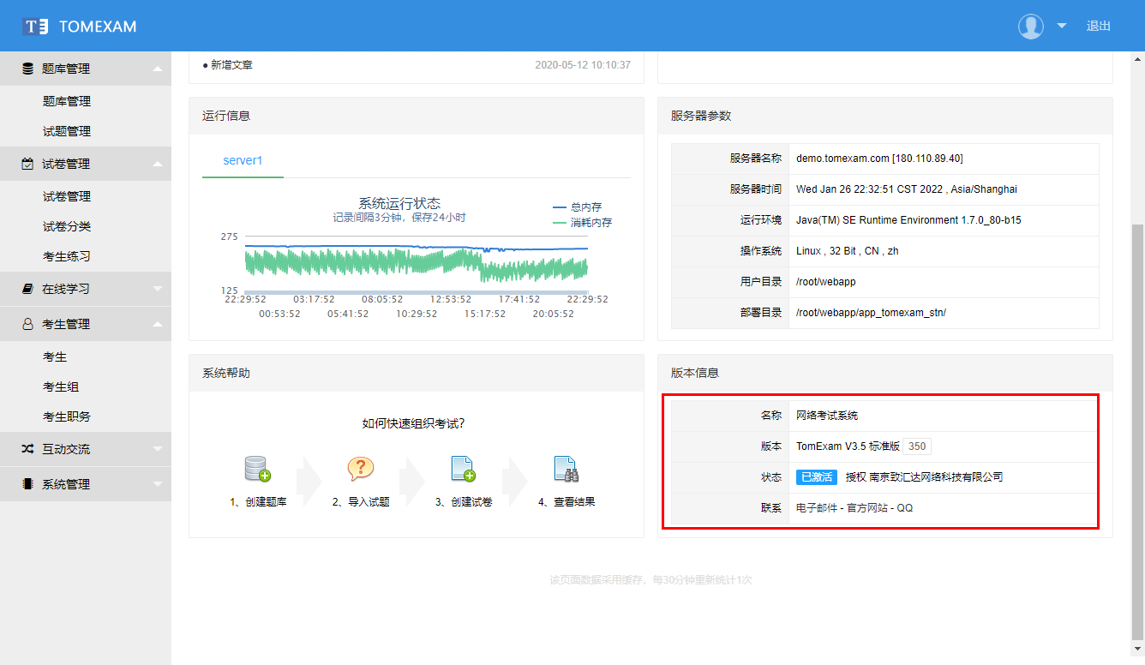Toggle the 总内存 legend series
The width and height of the screenshot is (1145, 665).
click(578, 207)
